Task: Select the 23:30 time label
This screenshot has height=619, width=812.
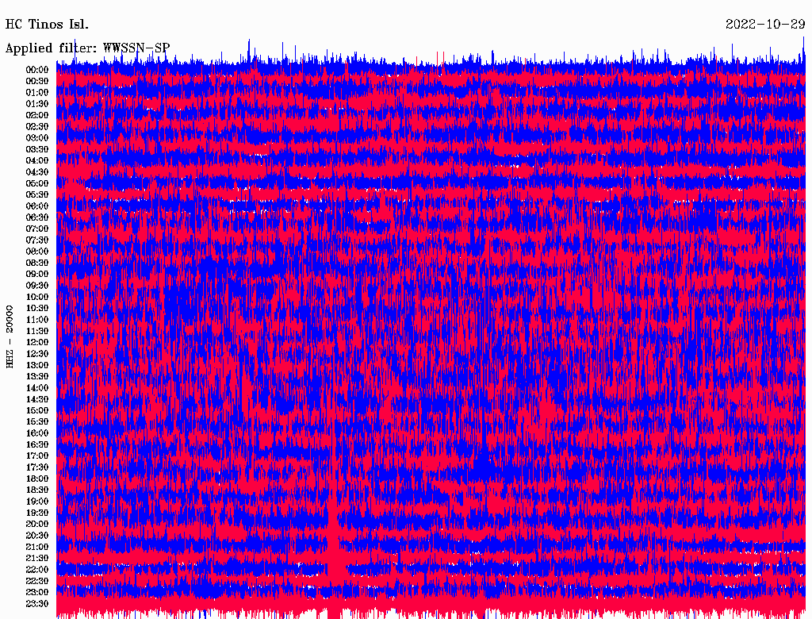Action: pos(37,604)
